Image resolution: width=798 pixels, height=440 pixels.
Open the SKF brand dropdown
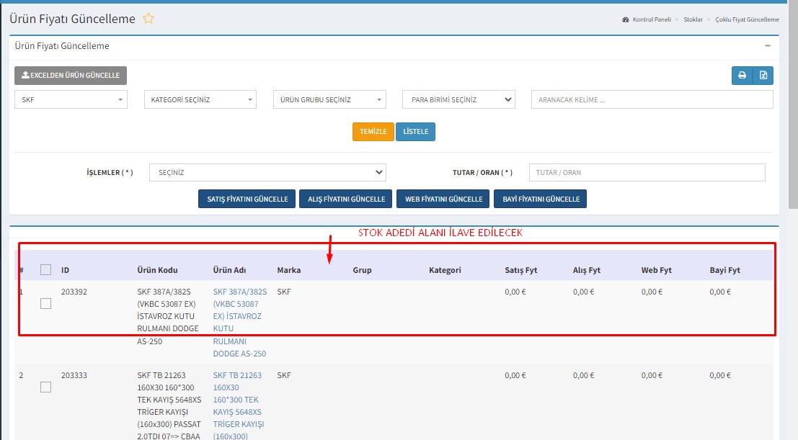[x=71, y=100]
